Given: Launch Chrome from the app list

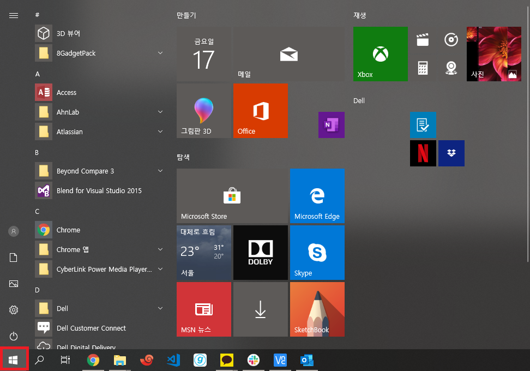Looking at the screenshot, I should [100, 230].
